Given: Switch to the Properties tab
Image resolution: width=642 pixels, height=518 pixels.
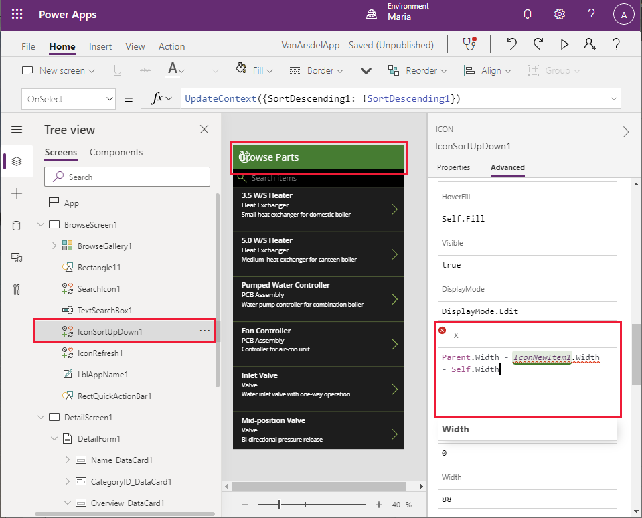Looking at the screenshot, I should pyautogui.click(x=453, y=167).
